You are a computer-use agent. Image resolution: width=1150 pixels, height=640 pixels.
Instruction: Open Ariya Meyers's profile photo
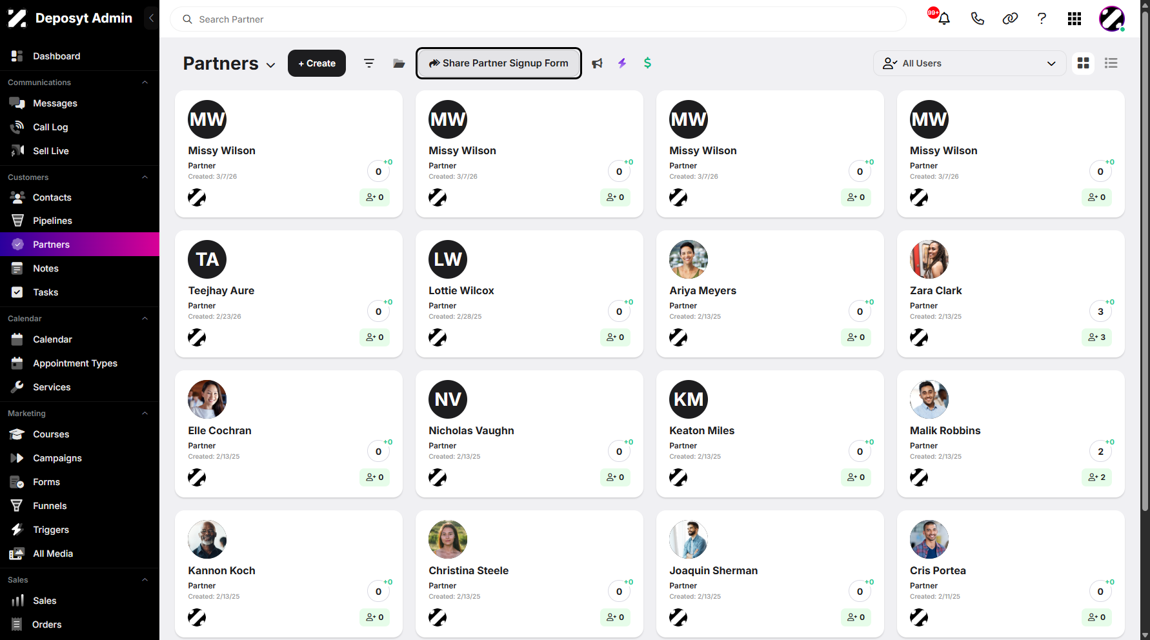pos(689,259)
